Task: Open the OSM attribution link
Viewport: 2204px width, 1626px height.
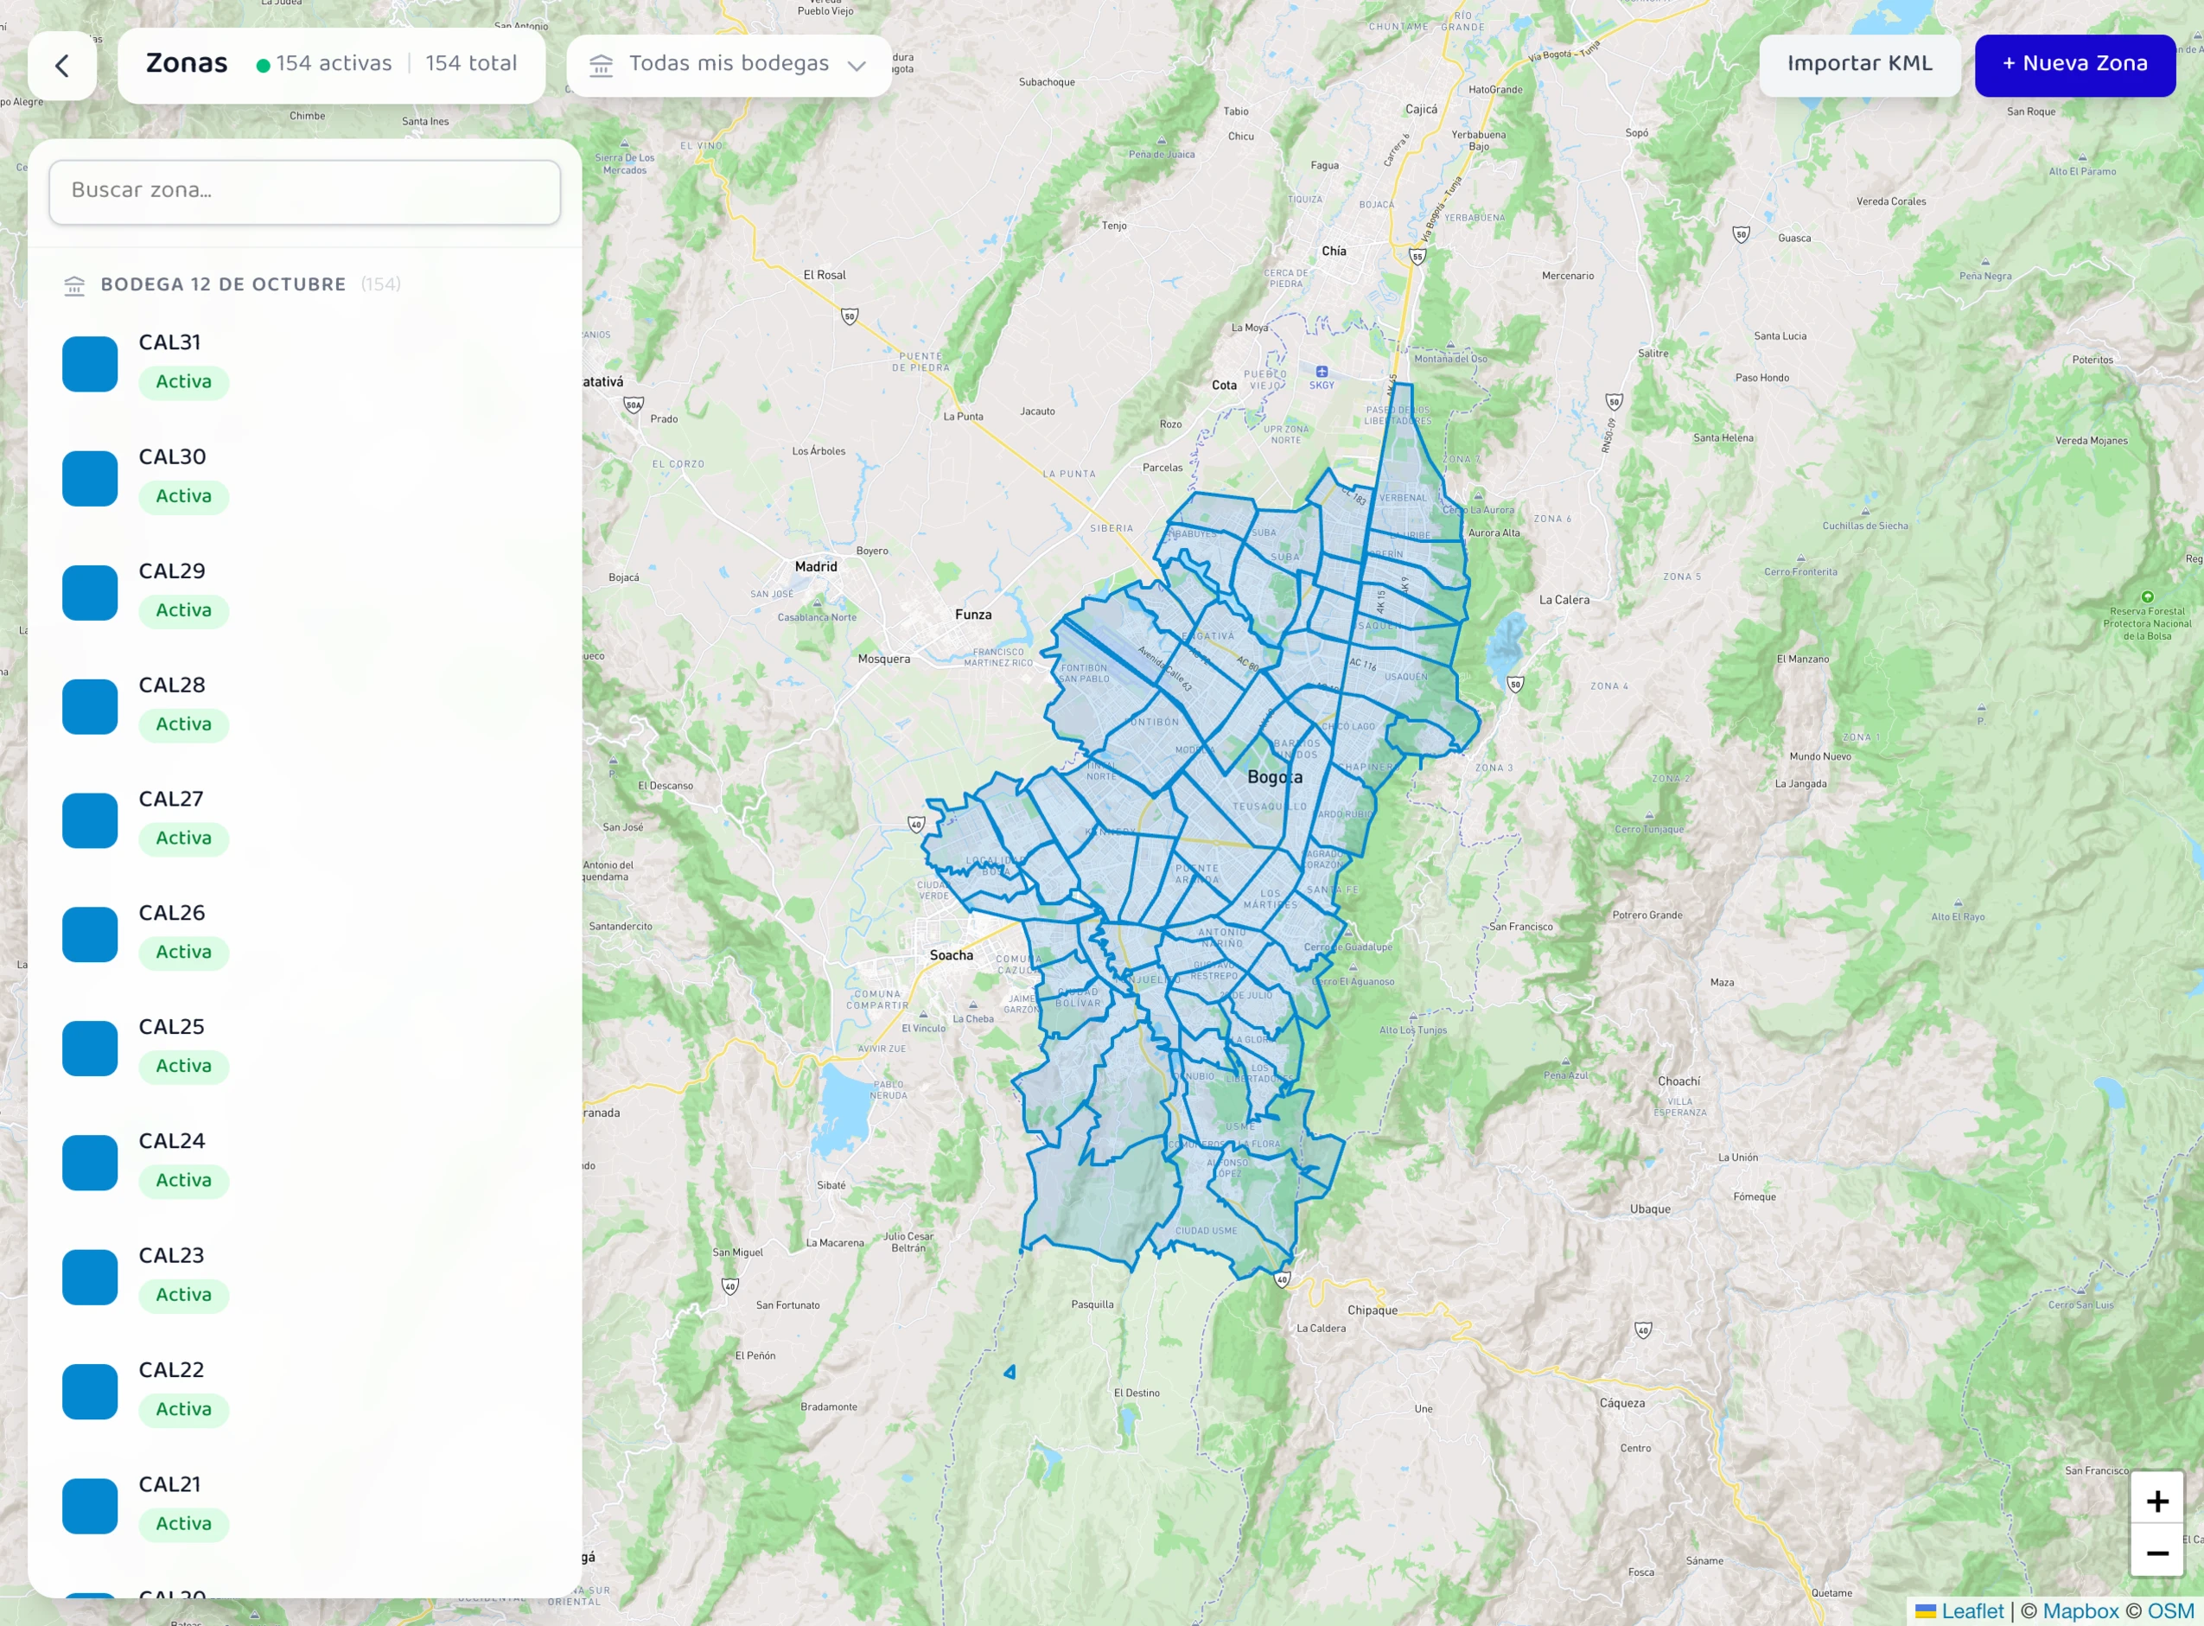Action: coord(2170,1611)
